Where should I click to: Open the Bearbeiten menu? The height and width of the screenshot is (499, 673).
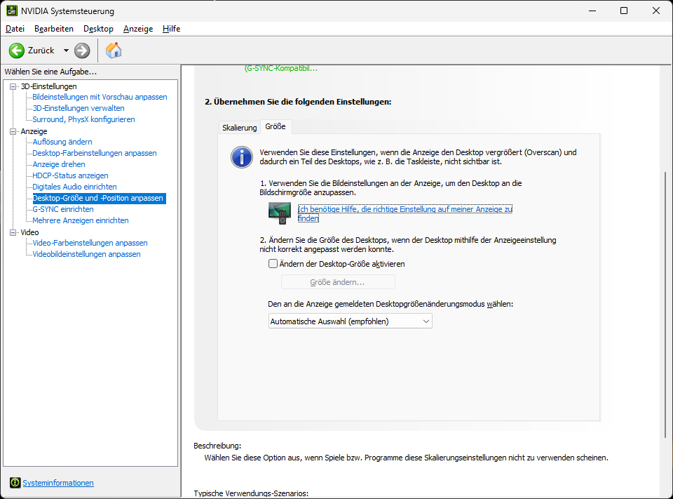(x=54, y=29)
